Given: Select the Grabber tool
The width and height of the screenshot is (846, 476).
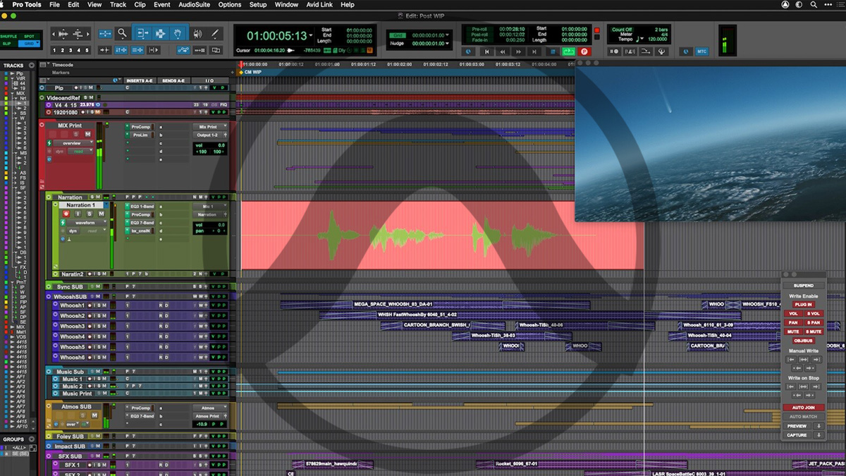Looking at the screenshot, I should (178, 34).
